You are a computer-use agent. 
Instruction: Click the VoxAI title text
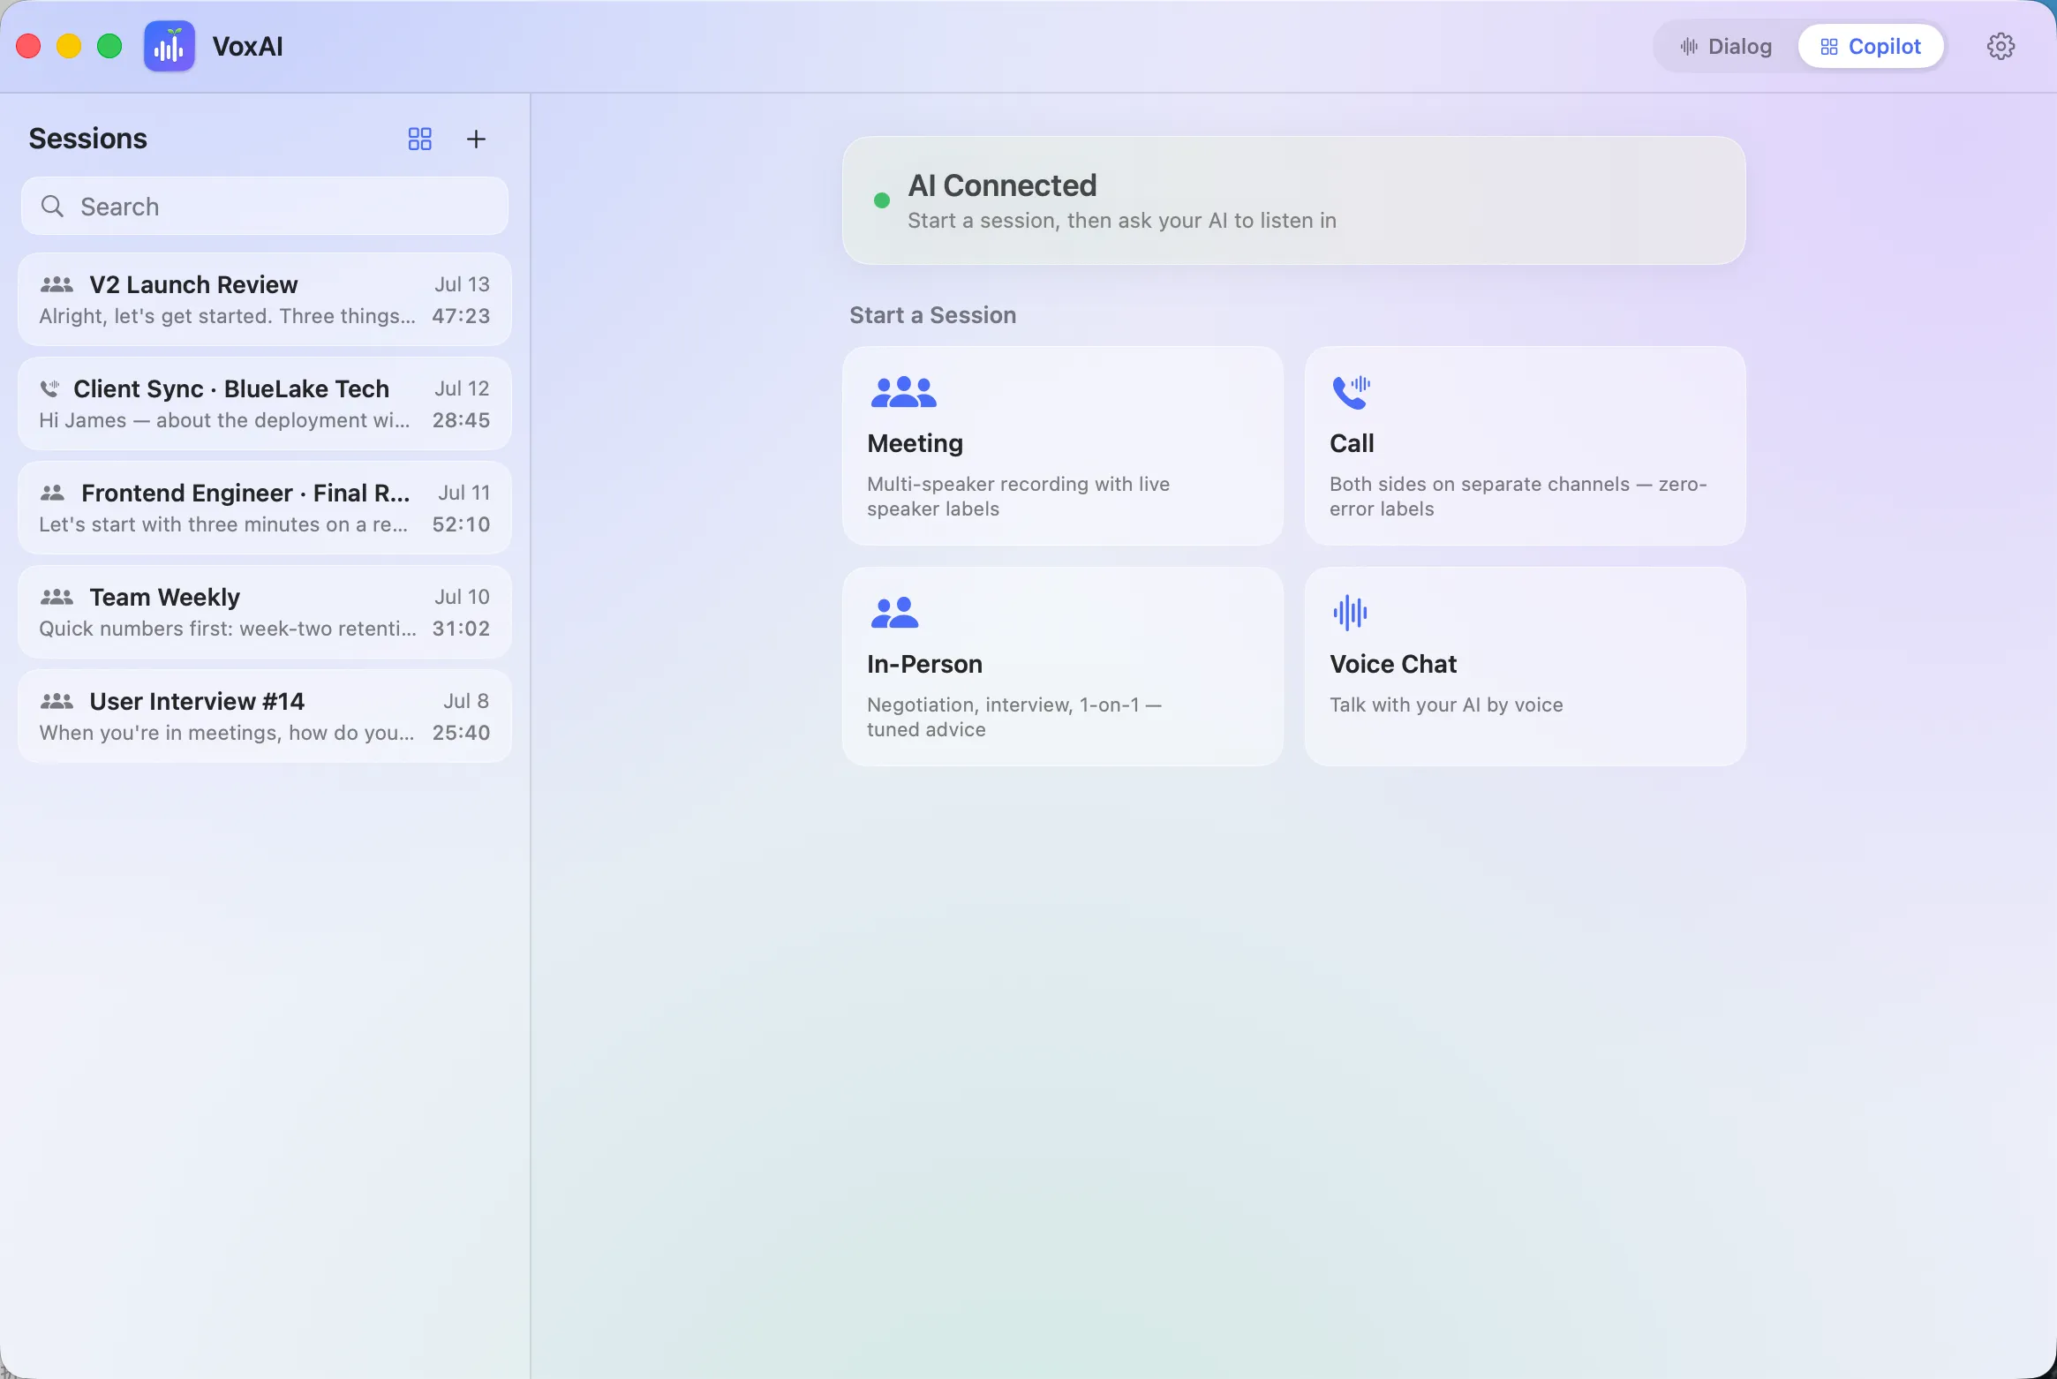(x=248, y=46)
